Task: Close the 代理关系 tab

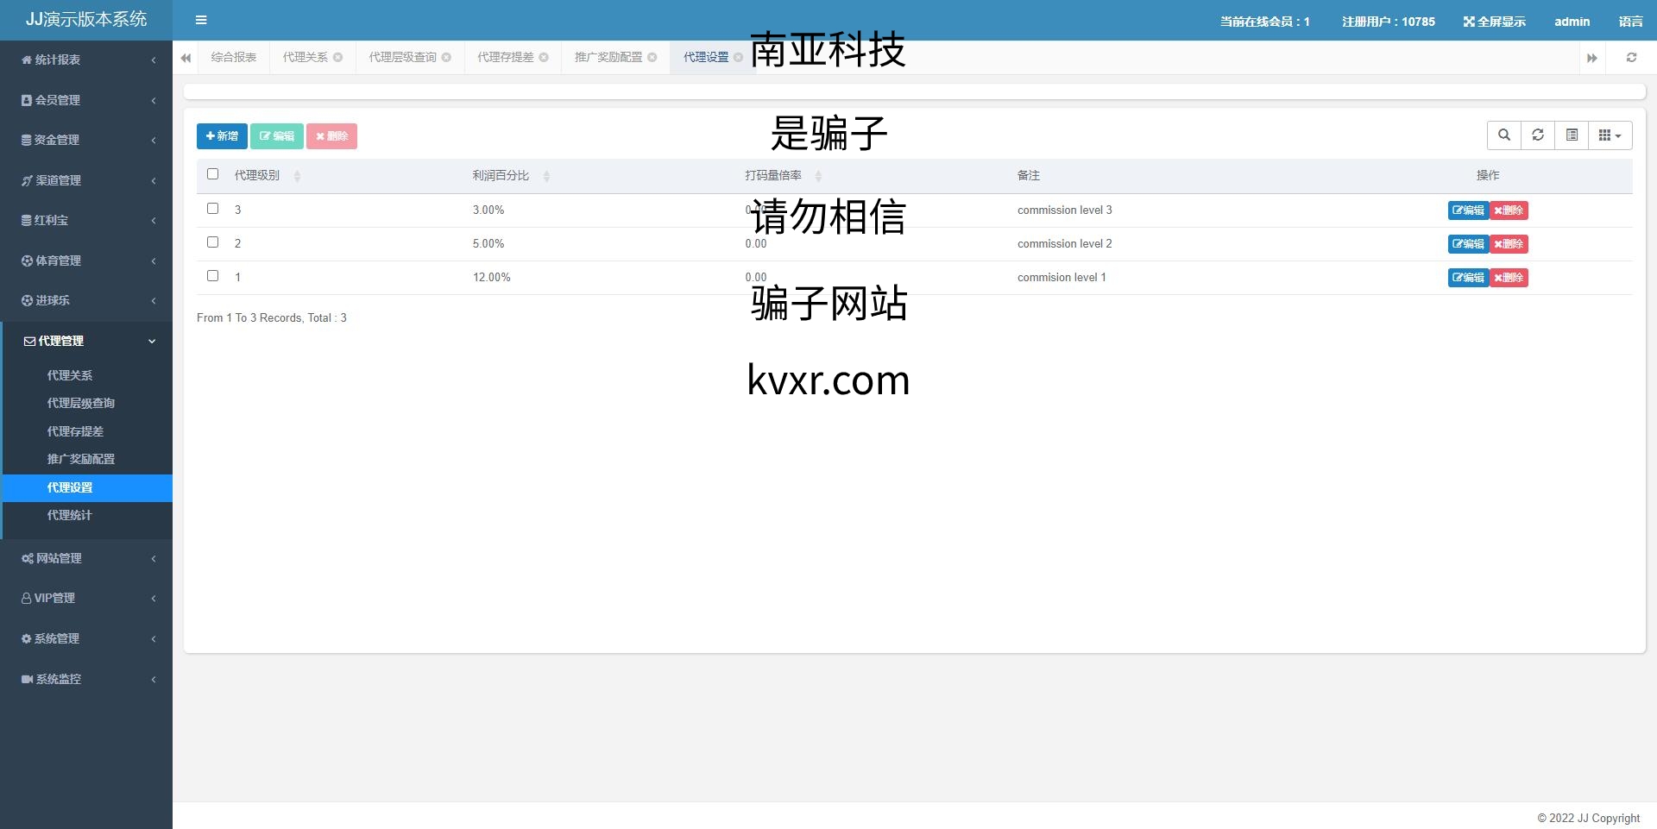Action: point(338,58)
